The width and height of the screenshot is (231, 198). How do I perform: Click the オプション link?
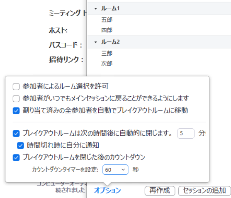pyautogui.click(x=107, y=191)
